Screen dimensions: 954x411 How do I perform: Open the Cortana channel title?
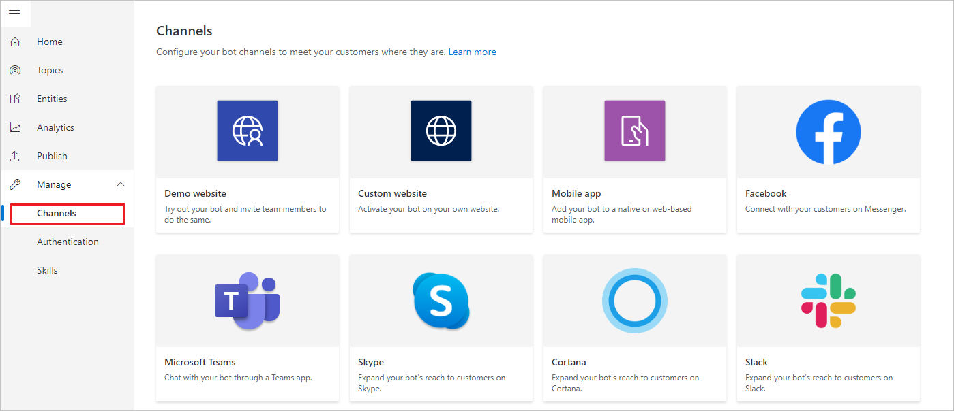(x=569, y=362)
